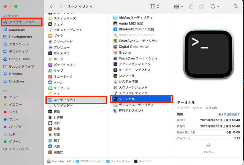
Task: Select アクティビティモニタ
Action: coord(132,64)
